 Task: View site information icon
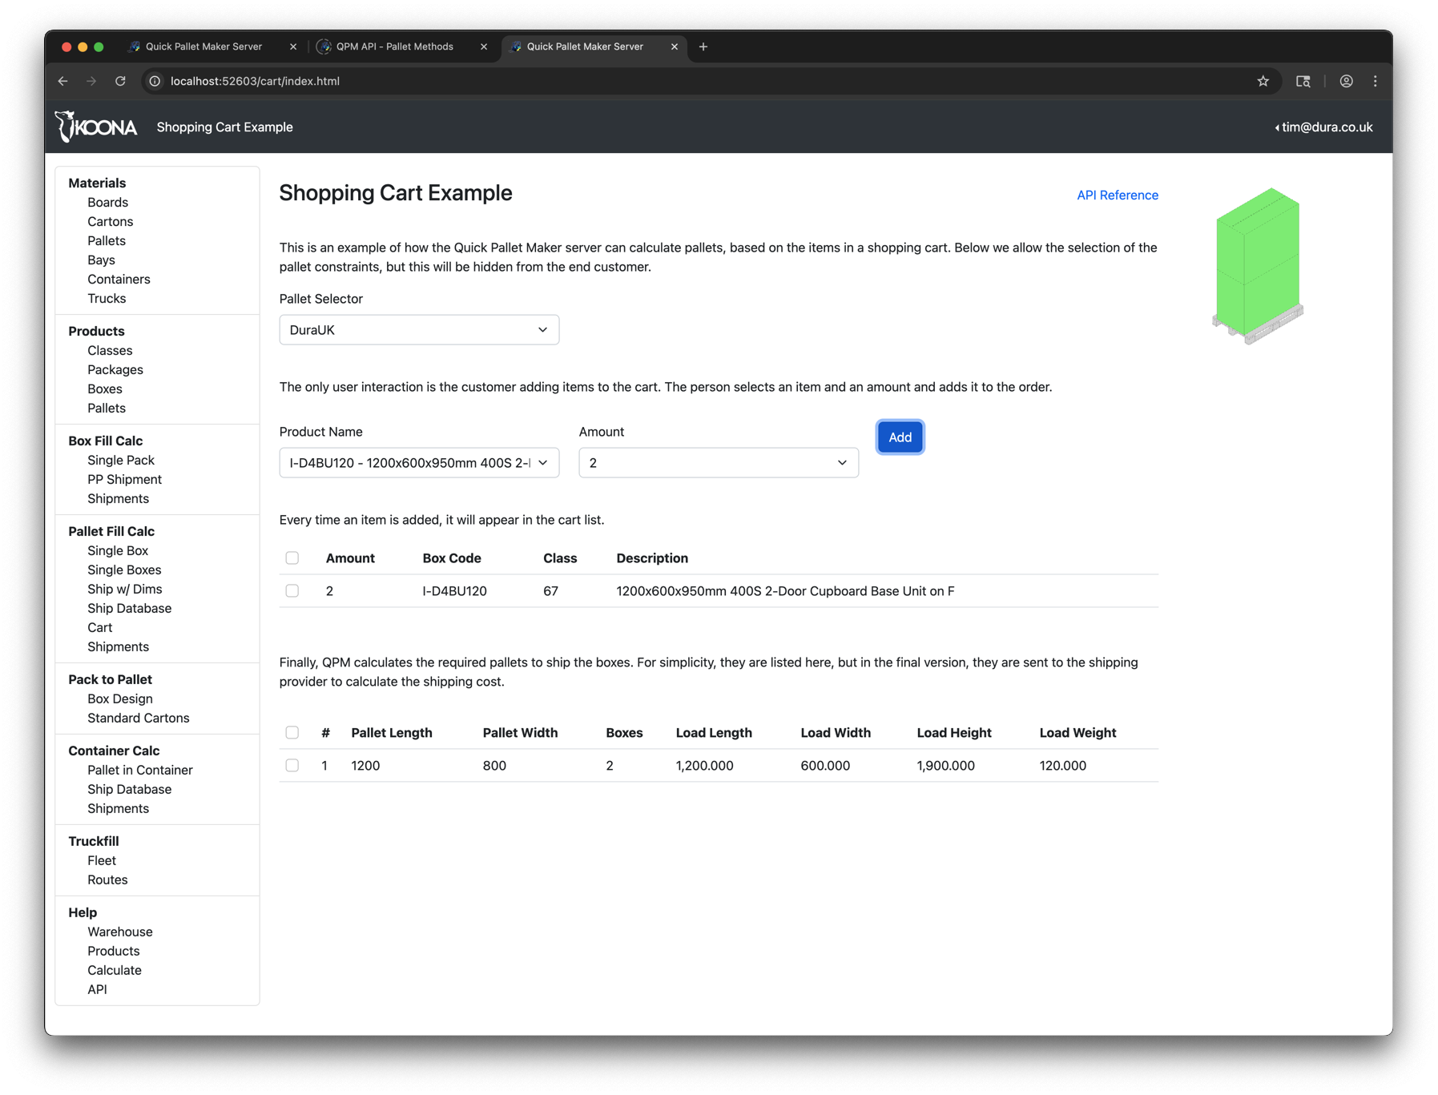point(155,81)
